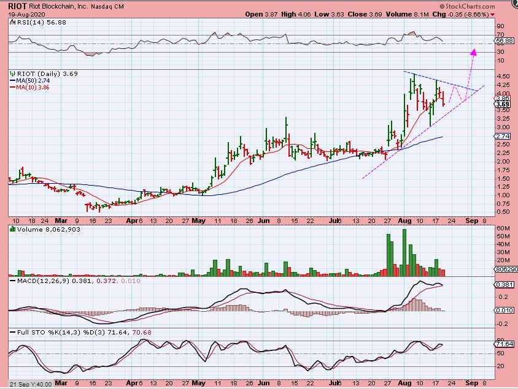Click the RSI indicator legend icon
Image resolution: width=518 pixels, height=389 pixels.
pyautogui.click(x=12, y=23)
